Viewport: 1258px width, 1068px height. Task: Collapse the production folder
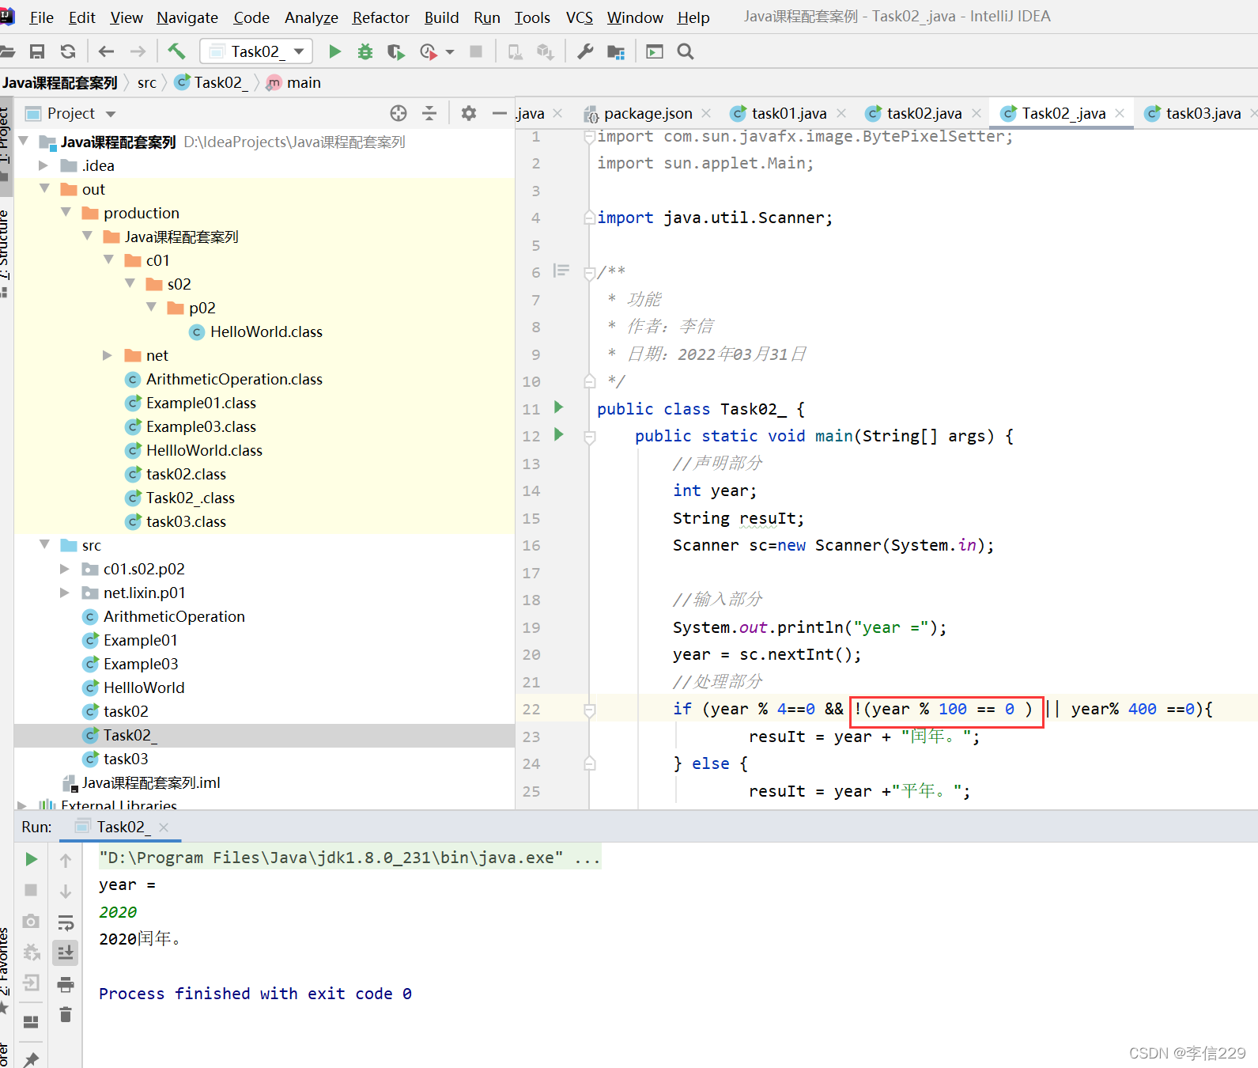[66, 213]
